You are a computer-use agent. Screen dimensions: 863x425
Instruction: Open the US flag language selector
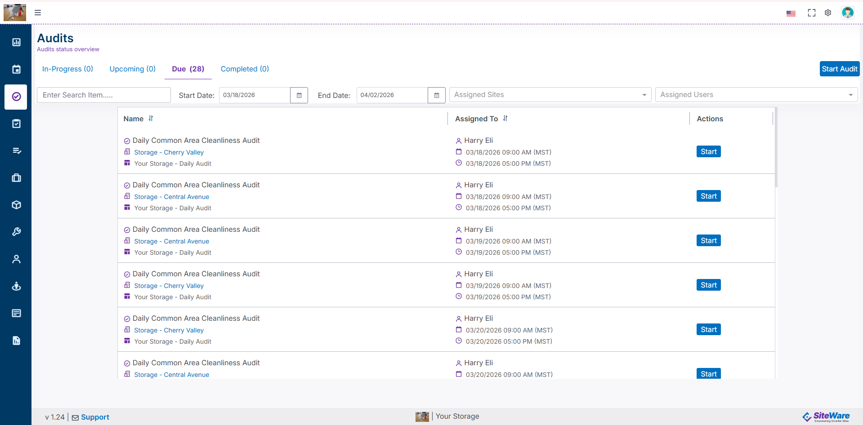click(791, 13)
